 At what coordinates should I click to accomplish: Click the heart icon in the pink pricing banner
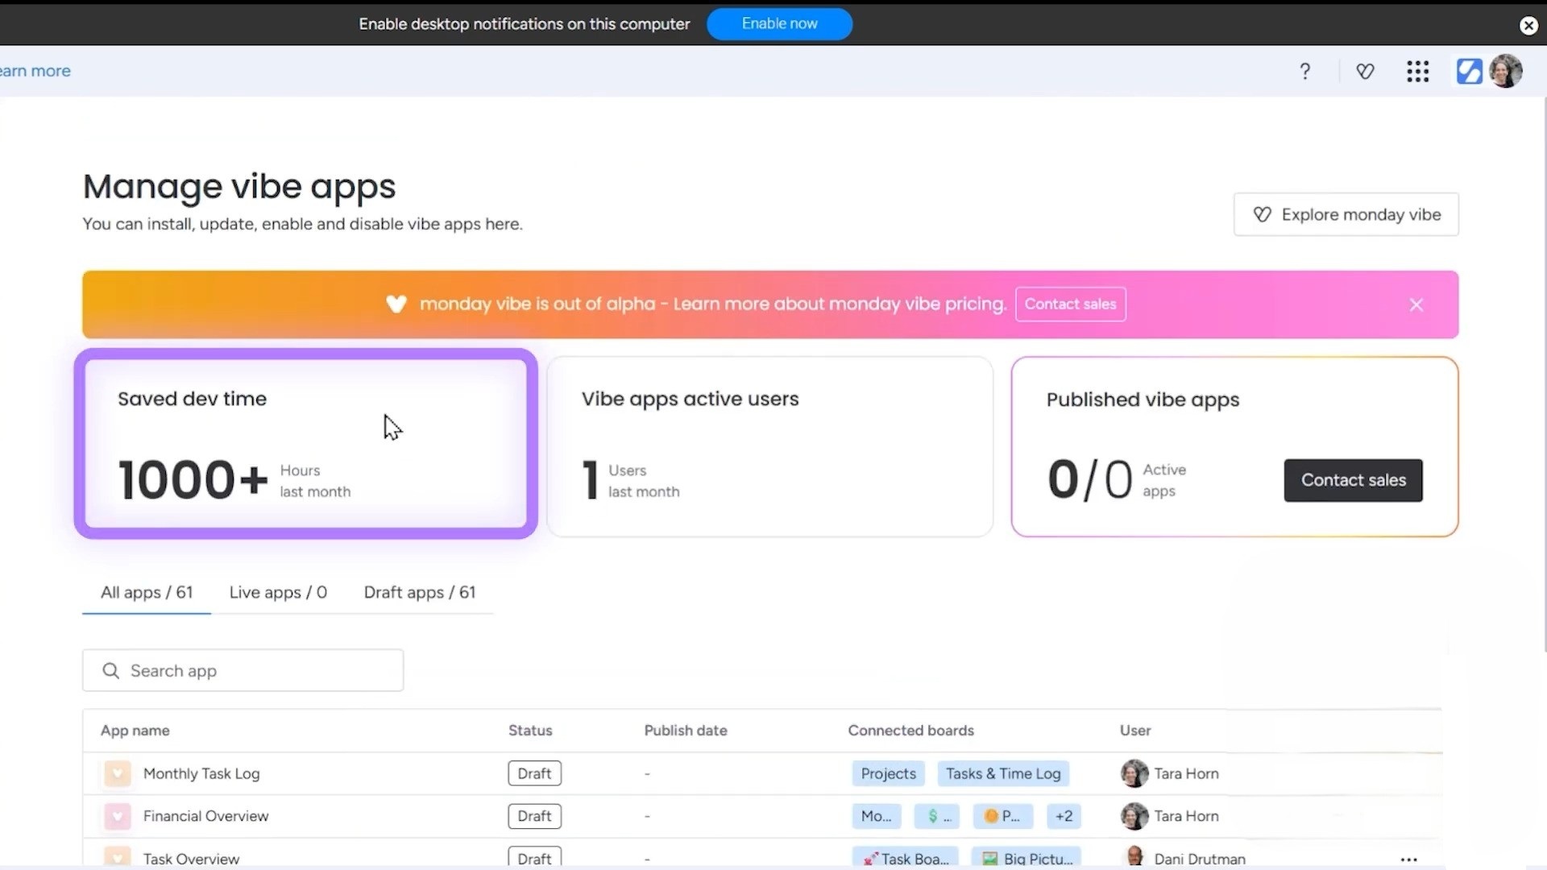[396, 304]
